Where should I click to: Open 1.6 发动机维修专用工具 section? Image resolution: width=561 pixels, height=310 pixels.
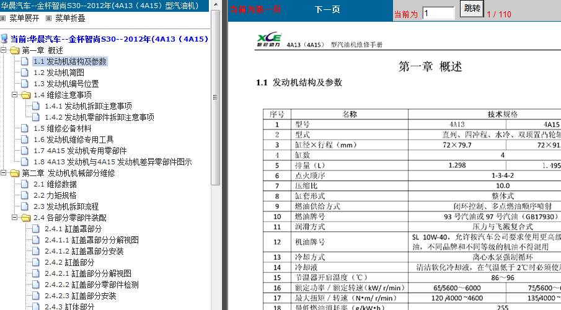coord(73,139)
